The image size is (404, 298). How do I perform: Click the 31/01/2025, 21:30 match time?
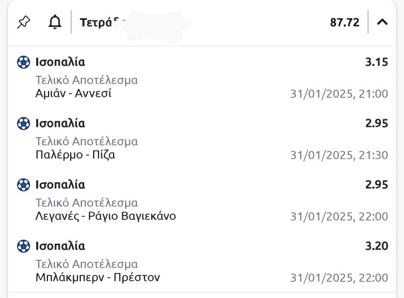(x=339, y=155)
